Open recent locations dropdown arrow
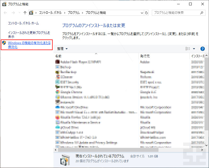Image resolution: width=209 pixels, height=168 pixels. [x=20, y=13]
